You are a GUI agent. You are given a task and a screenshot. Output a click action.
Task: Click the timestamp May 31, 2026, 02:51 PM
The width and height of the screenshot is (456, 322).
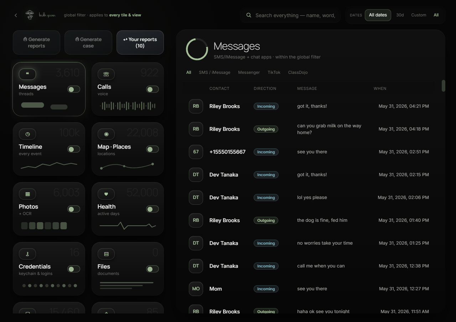[404, 152]
